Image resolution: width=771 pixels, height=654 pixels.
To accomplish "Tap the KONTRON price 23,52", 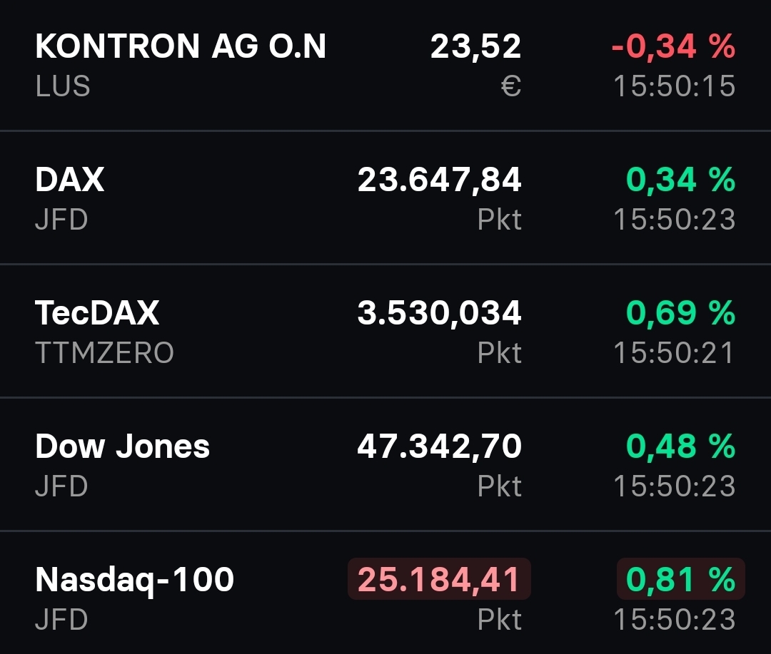I will tap(475, 47).
